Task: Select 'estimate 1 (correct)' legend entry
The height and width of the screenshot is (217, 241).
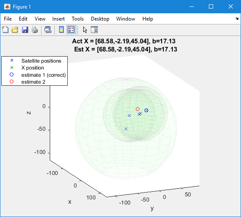Action: (43, 75)
